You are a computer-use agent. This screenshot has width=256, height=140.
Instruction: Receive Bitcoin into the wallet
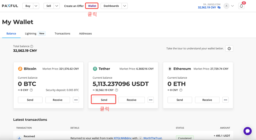[58, 100]
